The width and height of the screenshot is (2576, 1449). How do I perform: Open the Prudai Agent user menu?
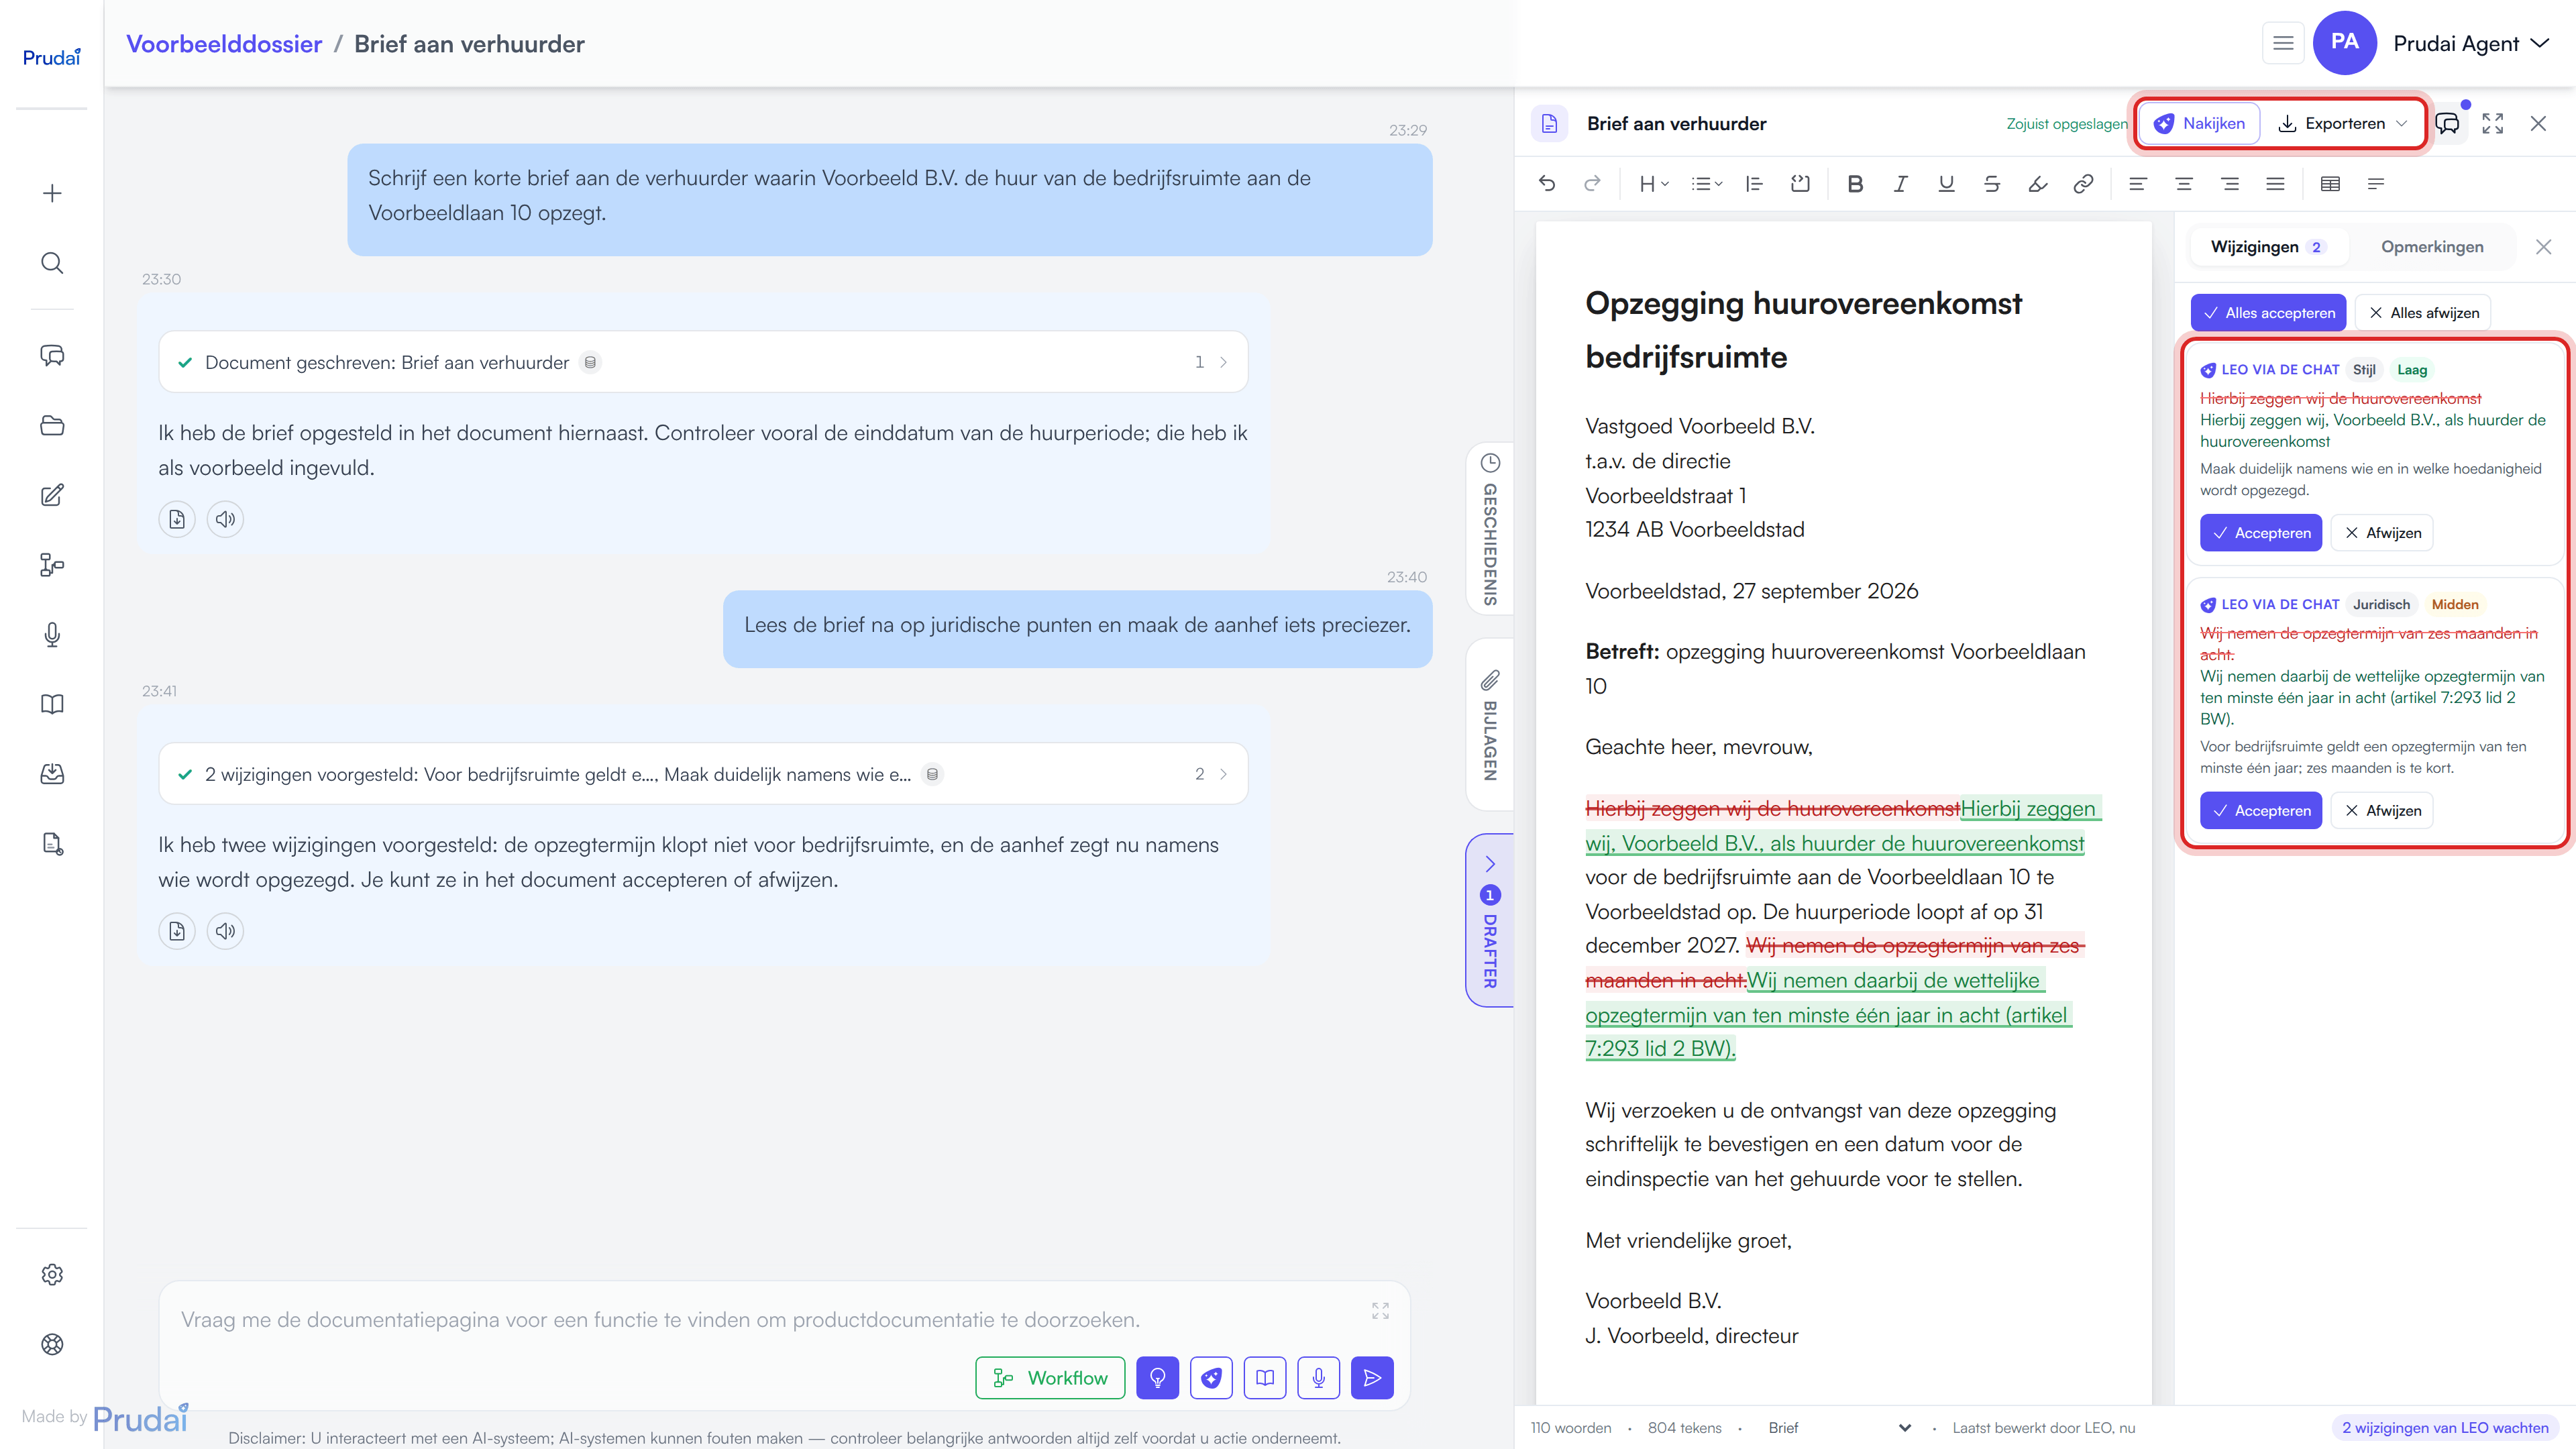coord(2470,43)
